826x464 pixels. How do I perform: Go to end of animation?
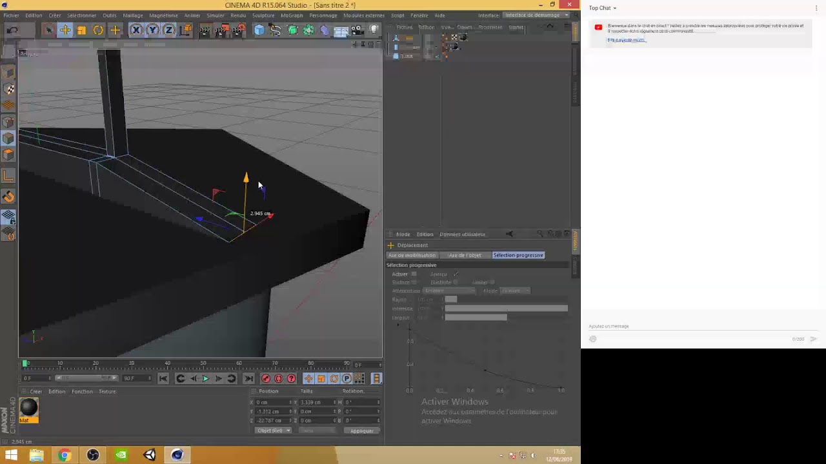[248, 379]
